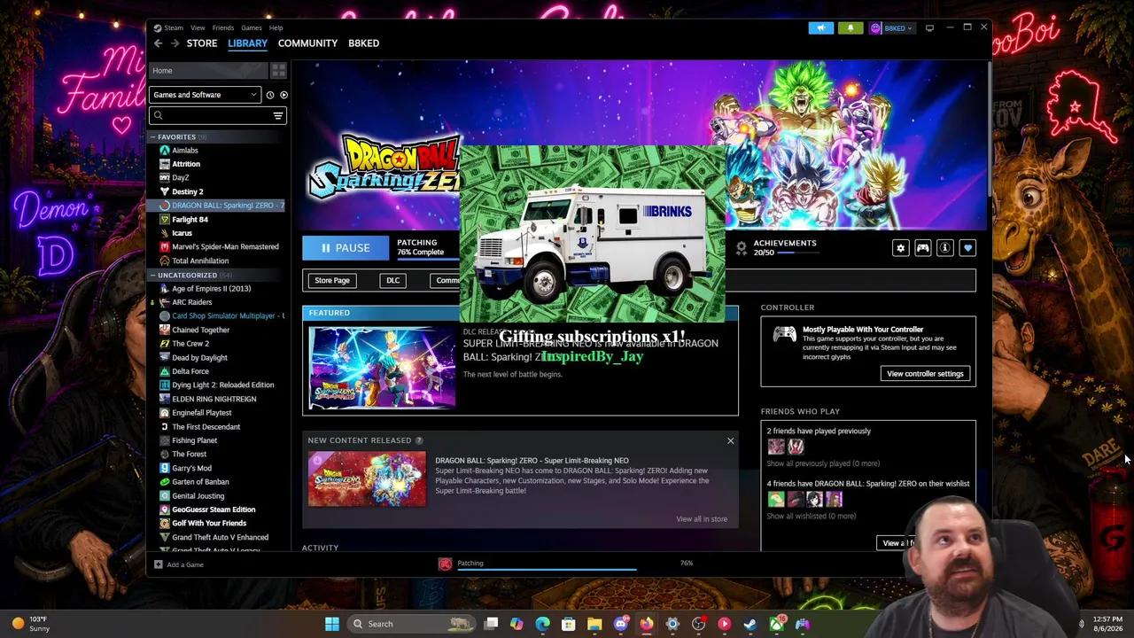Image resolution: width=1134 pixels, height=638 pixels.
Task: Open the Games menu
Action: (252, 27)
